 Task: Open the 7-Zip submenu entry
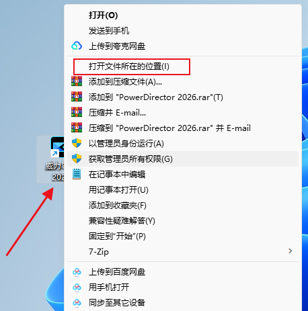coord(183,251)
